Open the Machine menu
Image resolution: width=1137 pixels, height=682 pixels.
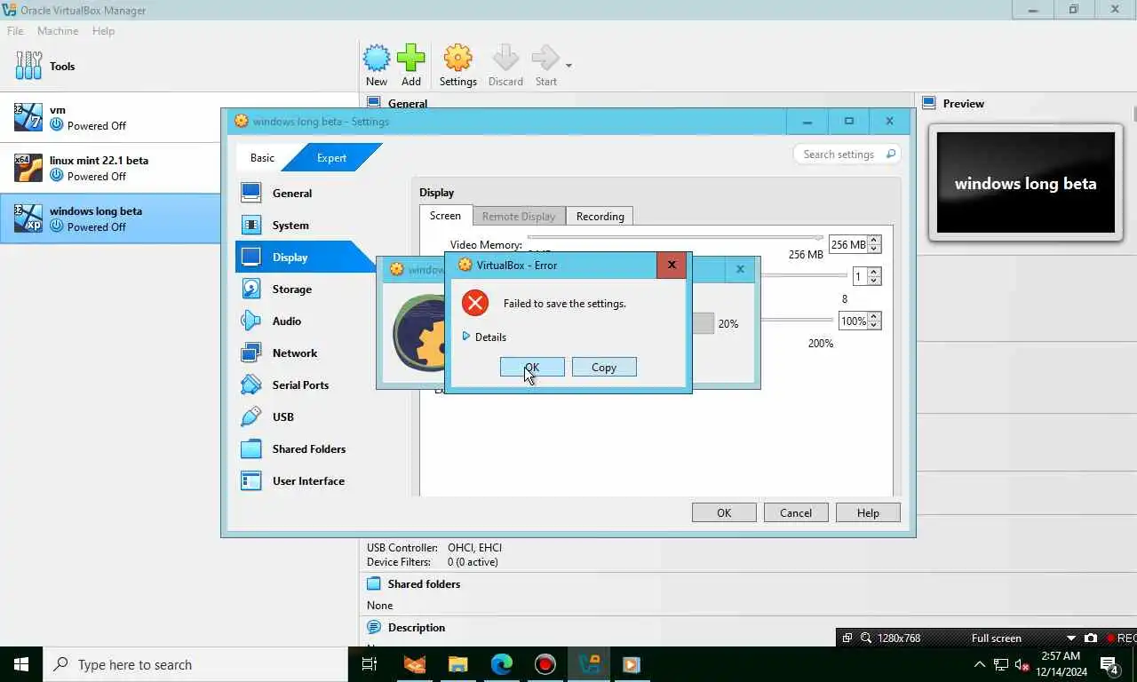pos(58,30)
